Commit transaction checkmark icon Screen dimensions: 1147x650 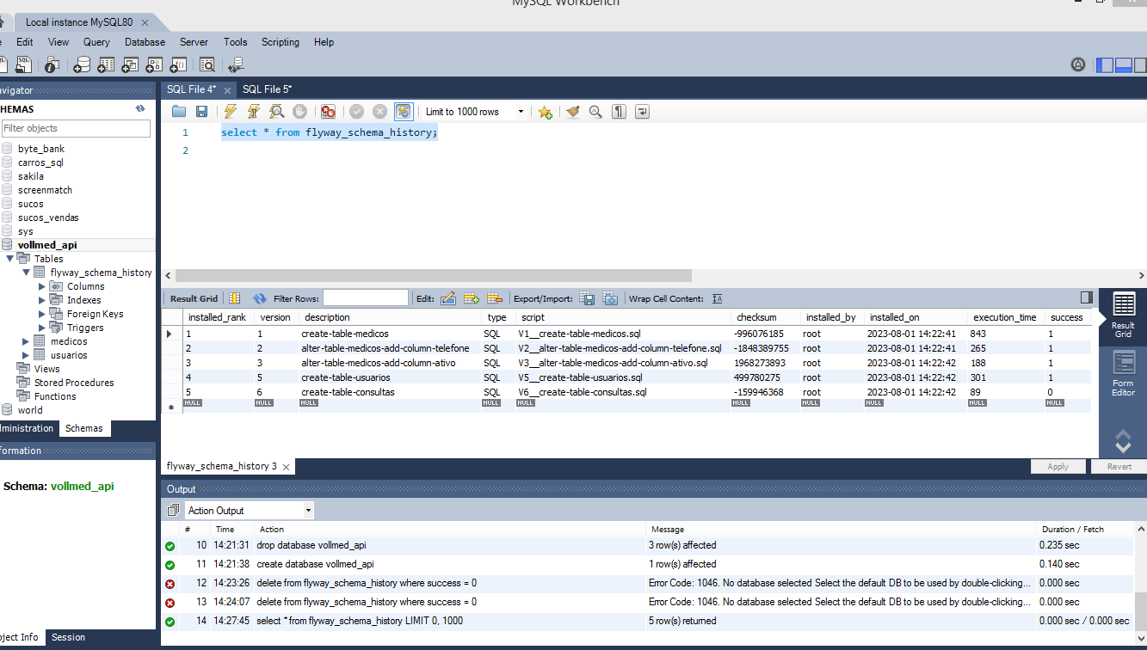pyautogui.click(x=356, y=112)
